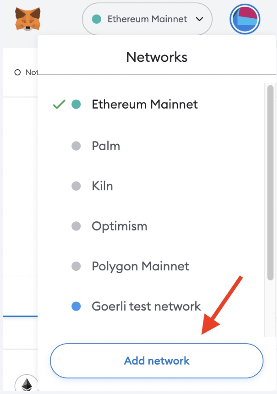Click the circle next to 'Not' status

pyautogui.click(x=17, y=73)
